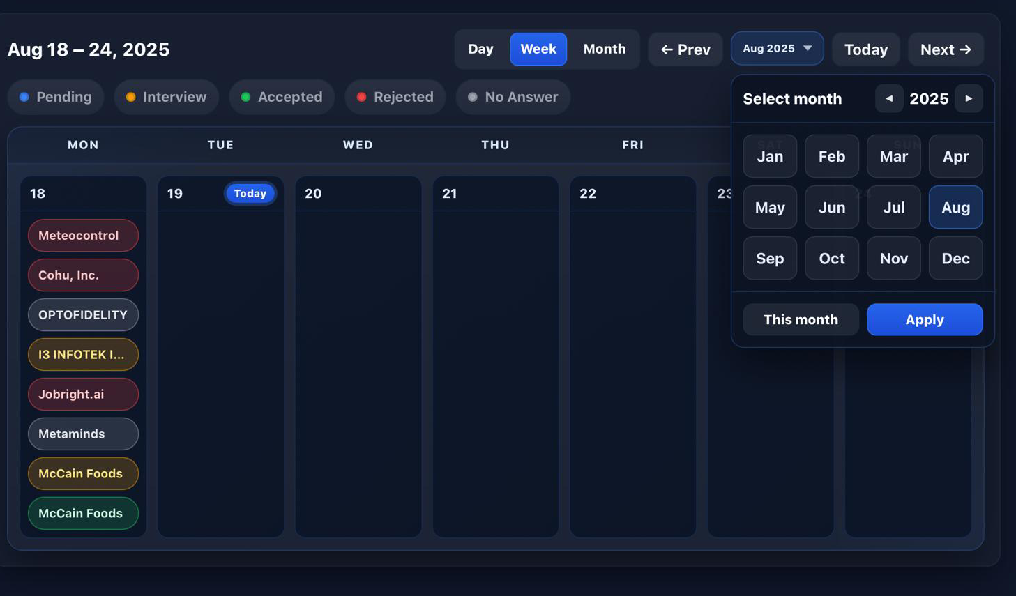The image size is (1016, 596).
Task: Switch to Month view
Action: (605, 49)
